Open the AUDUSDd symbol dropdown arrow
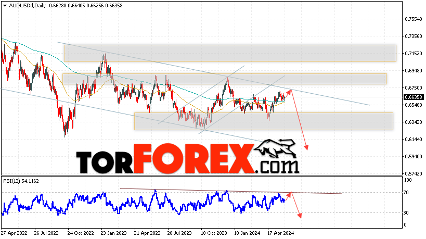 tap(5, 5)
